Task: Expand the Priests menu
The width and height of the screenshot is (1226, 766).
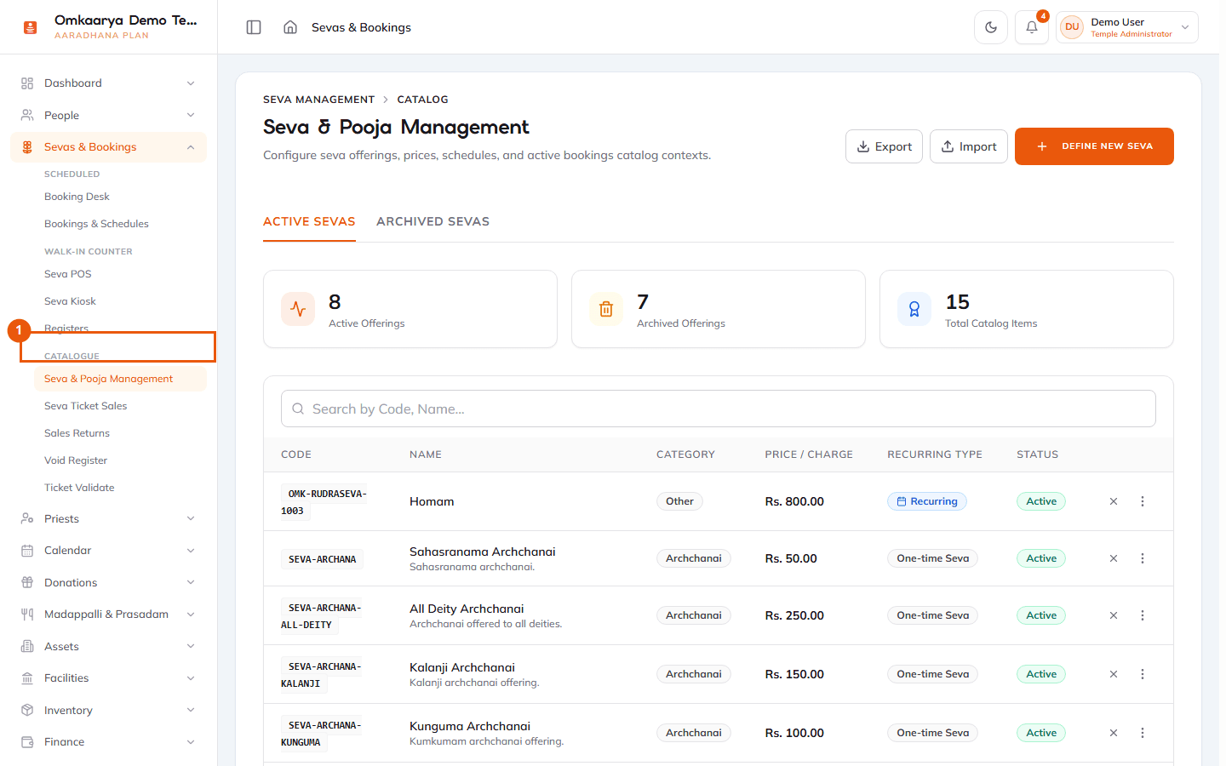Action: click(x=108, y=518)
